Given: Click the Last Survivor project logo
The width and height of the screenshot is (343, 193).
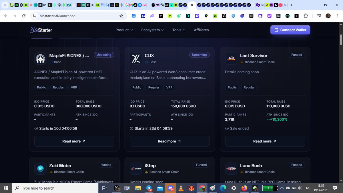Looking at the screenshot, I should (x=231, y=58).
